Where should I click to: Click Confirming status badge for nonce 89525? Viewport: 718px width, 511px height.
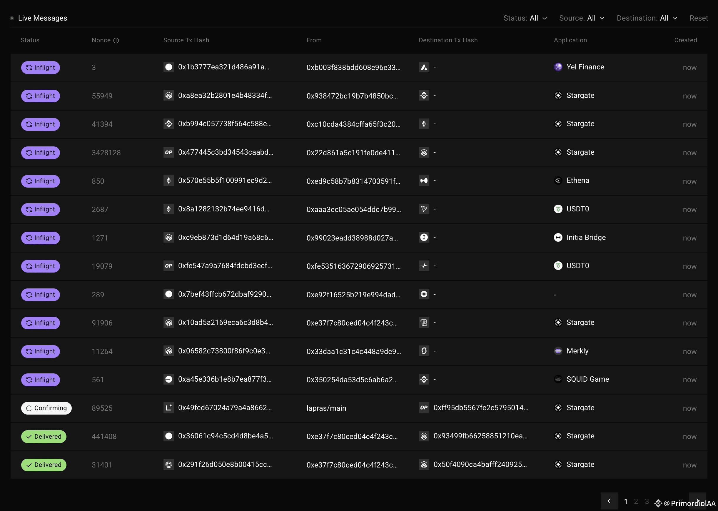point(46,408)
